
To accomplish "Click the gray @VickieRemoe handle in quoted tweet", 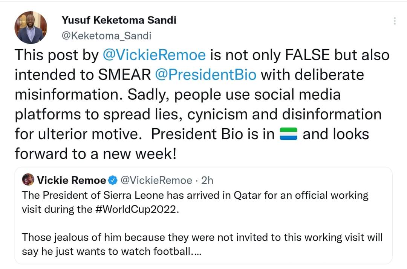I will coord(156,181).
